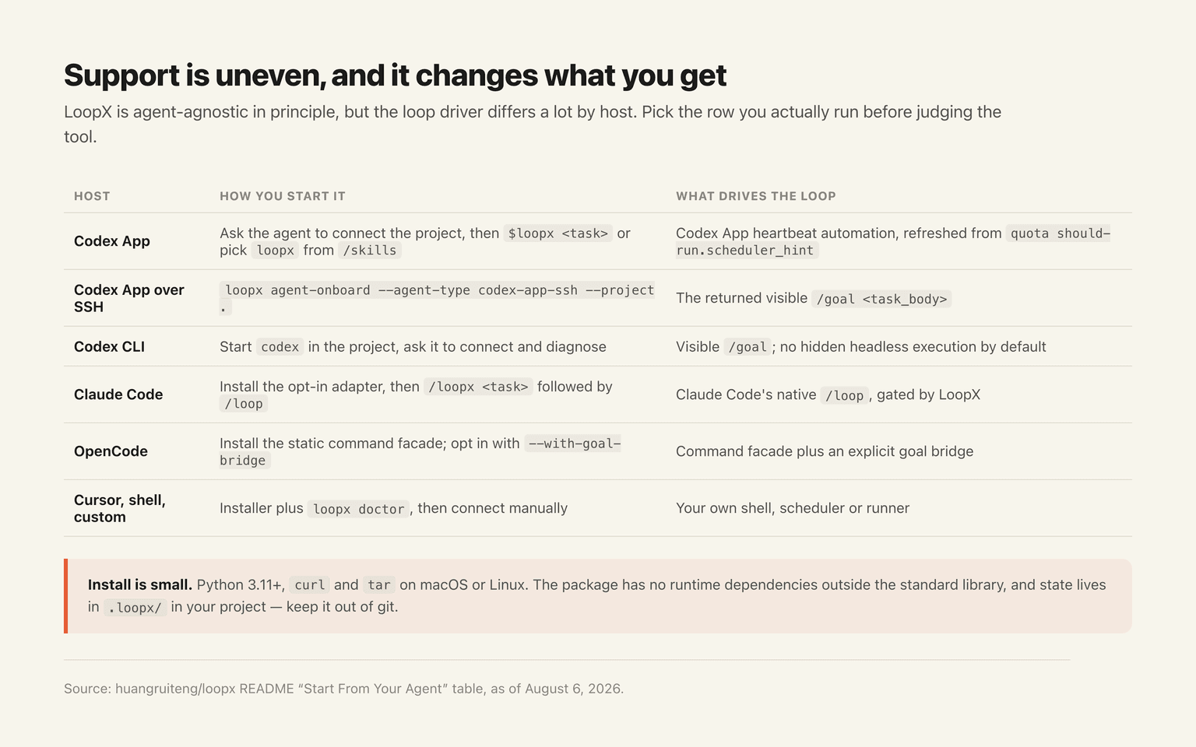Select the Codex App row label
Screen dimensions: 1196x747
112,241
